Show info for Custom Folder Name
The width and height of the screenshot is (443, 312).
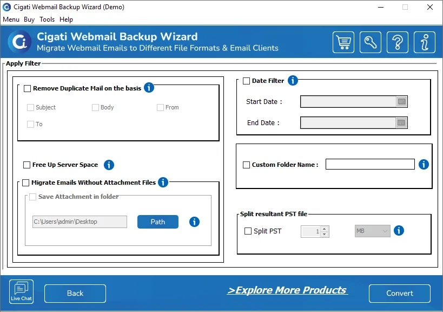point(424,164)
